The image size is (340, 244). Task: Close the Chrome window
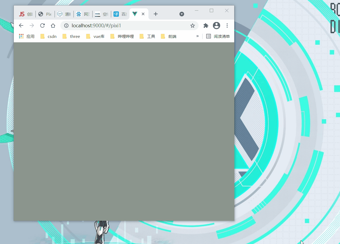click(227, 11)
